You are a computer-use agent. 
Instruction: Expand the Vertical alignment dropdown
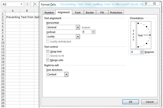click(x=78, y=37)
